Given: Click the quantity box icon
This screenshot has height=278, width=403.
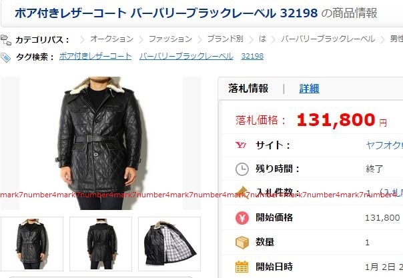Looking at the screenshot, I should [x=242, y=242].
